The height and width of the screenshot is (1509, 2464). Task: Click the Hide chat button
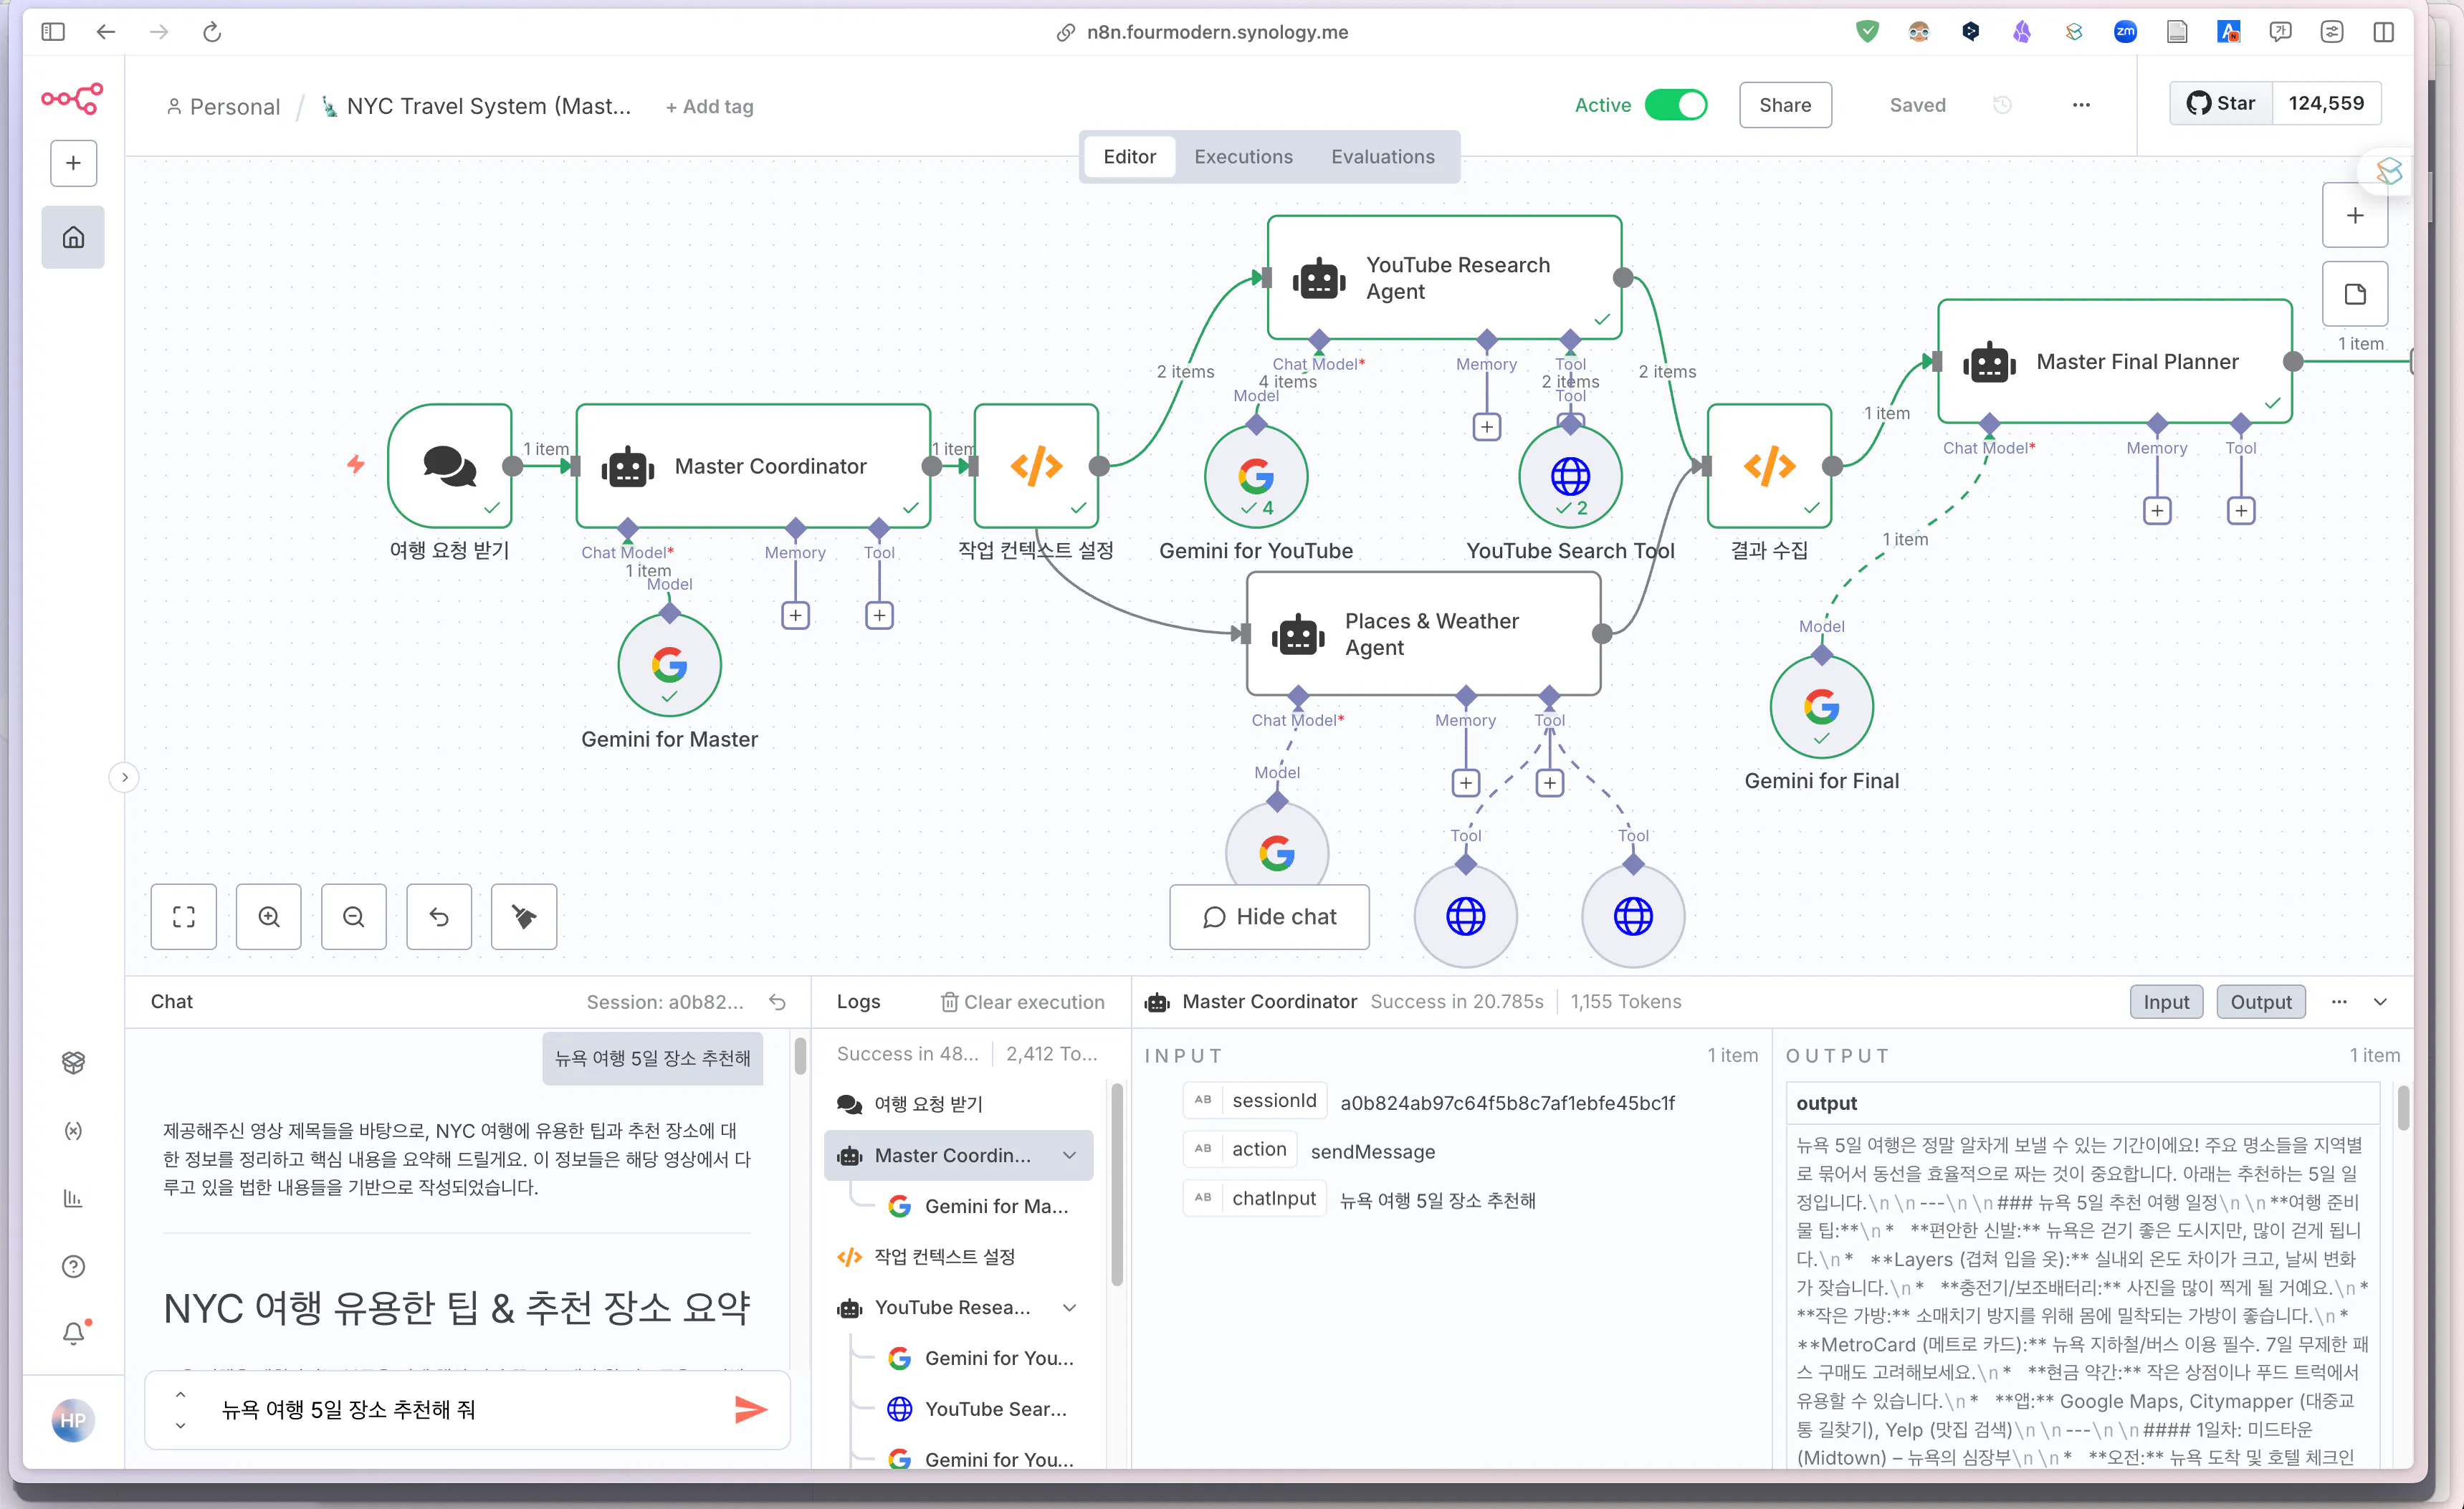1269,916
